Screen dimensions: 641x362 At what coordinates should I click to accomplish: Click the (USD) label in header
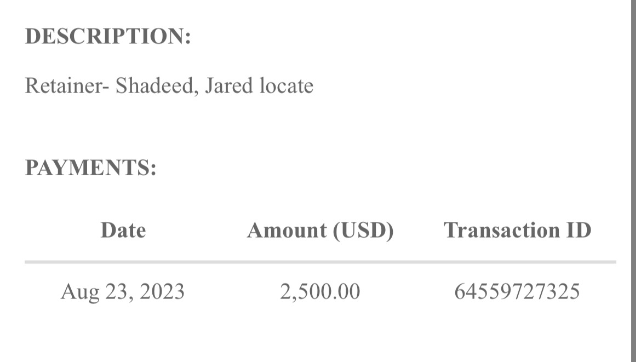[x=364, y=230]
